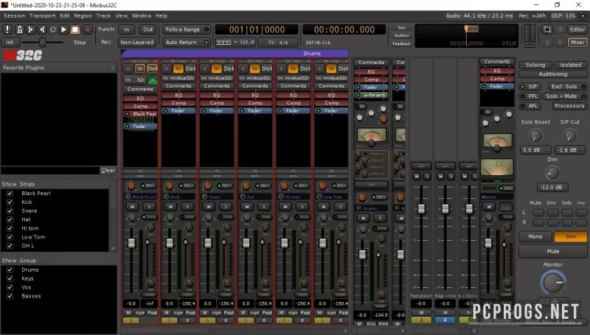
Task: Click the MIDI panic exclamation icon
Action: coord(7,29)
